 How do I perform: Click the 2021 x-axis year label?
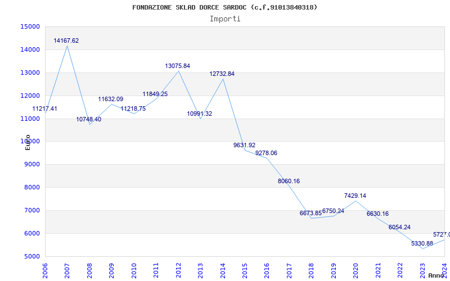(379, 270)
